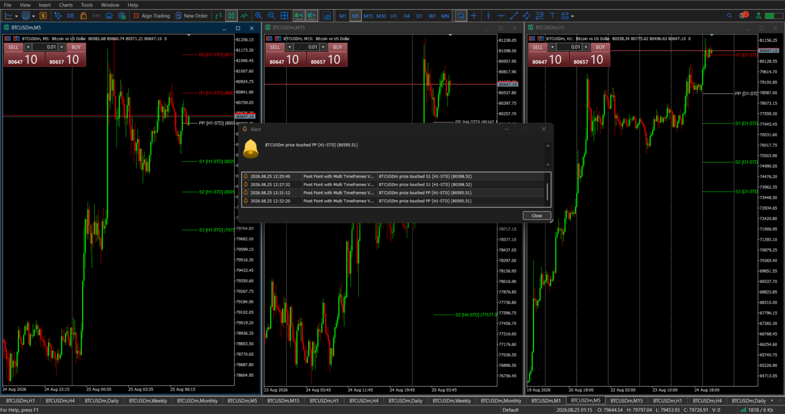Select the crosshair cursor tool

[x=474, y=16]
